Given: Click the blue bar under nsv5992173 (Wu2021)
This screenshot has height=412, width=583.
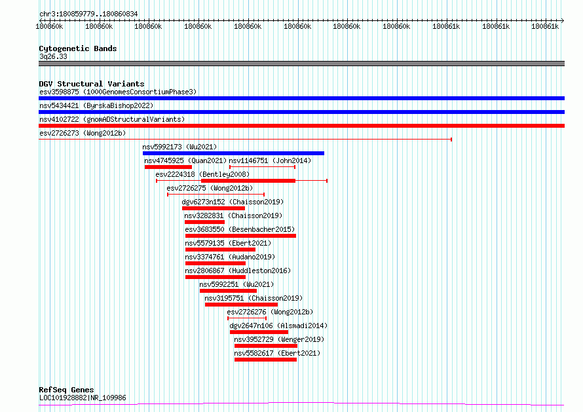Looking at the screenshot, I should [233, 153].
